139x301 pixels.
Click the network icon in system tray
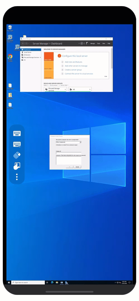(118, 283)
